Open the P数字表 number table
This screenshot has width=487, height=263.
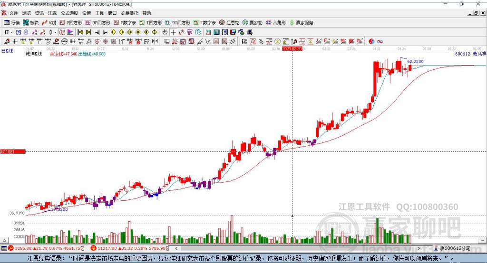pyautogui.click(x=125, y=23)
